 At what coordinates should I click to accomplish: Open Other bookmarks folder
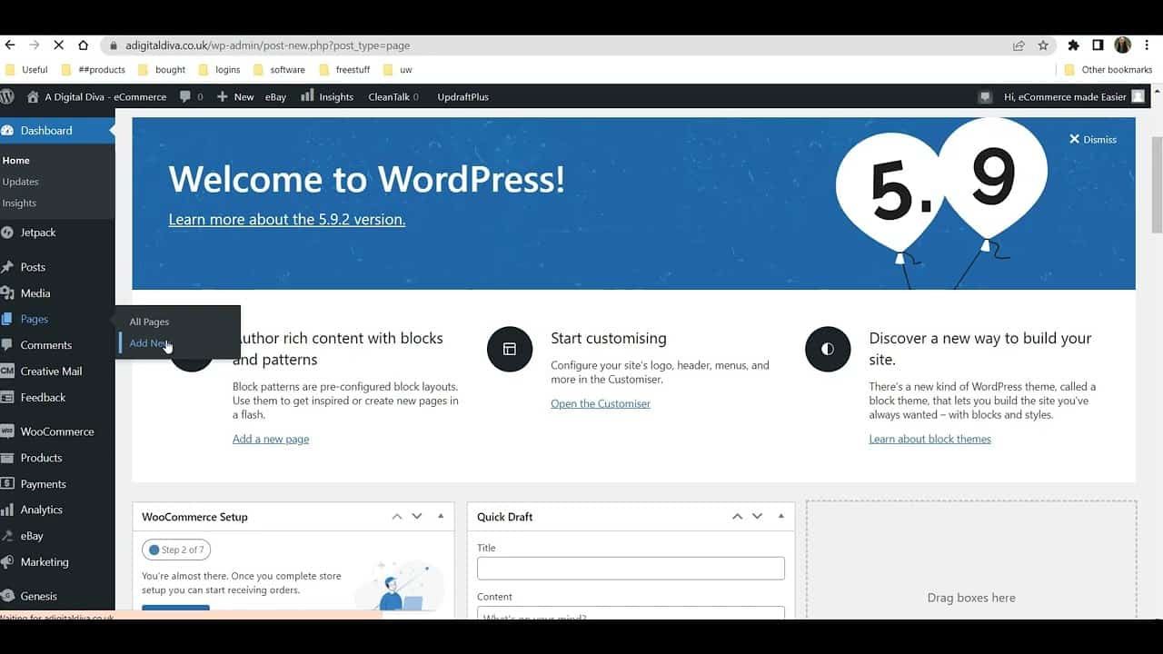1108,69
